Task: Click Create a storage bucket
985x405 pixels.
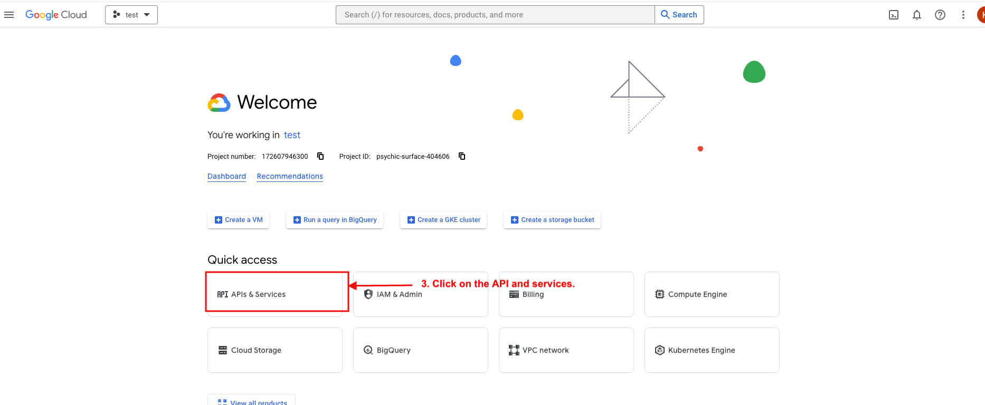Action: (x=552, y=220)
